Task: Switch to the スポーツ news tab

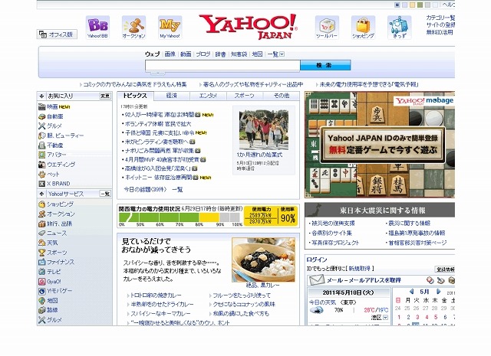Action: pyautogui.click(x=244, y=96)
